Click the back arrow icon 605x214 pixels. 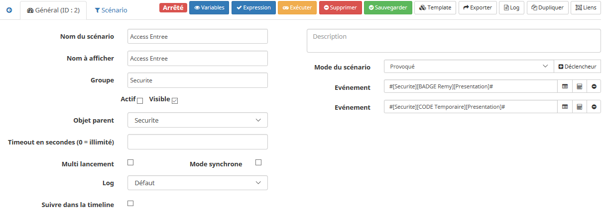pyautogui.click(x=9, y=10)
